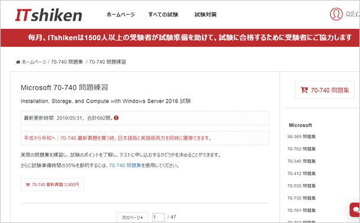Click the red exclamation info icon

116,118
